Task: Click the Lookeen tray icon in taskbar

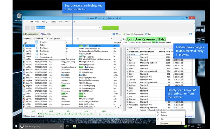Action: [185, 126]
